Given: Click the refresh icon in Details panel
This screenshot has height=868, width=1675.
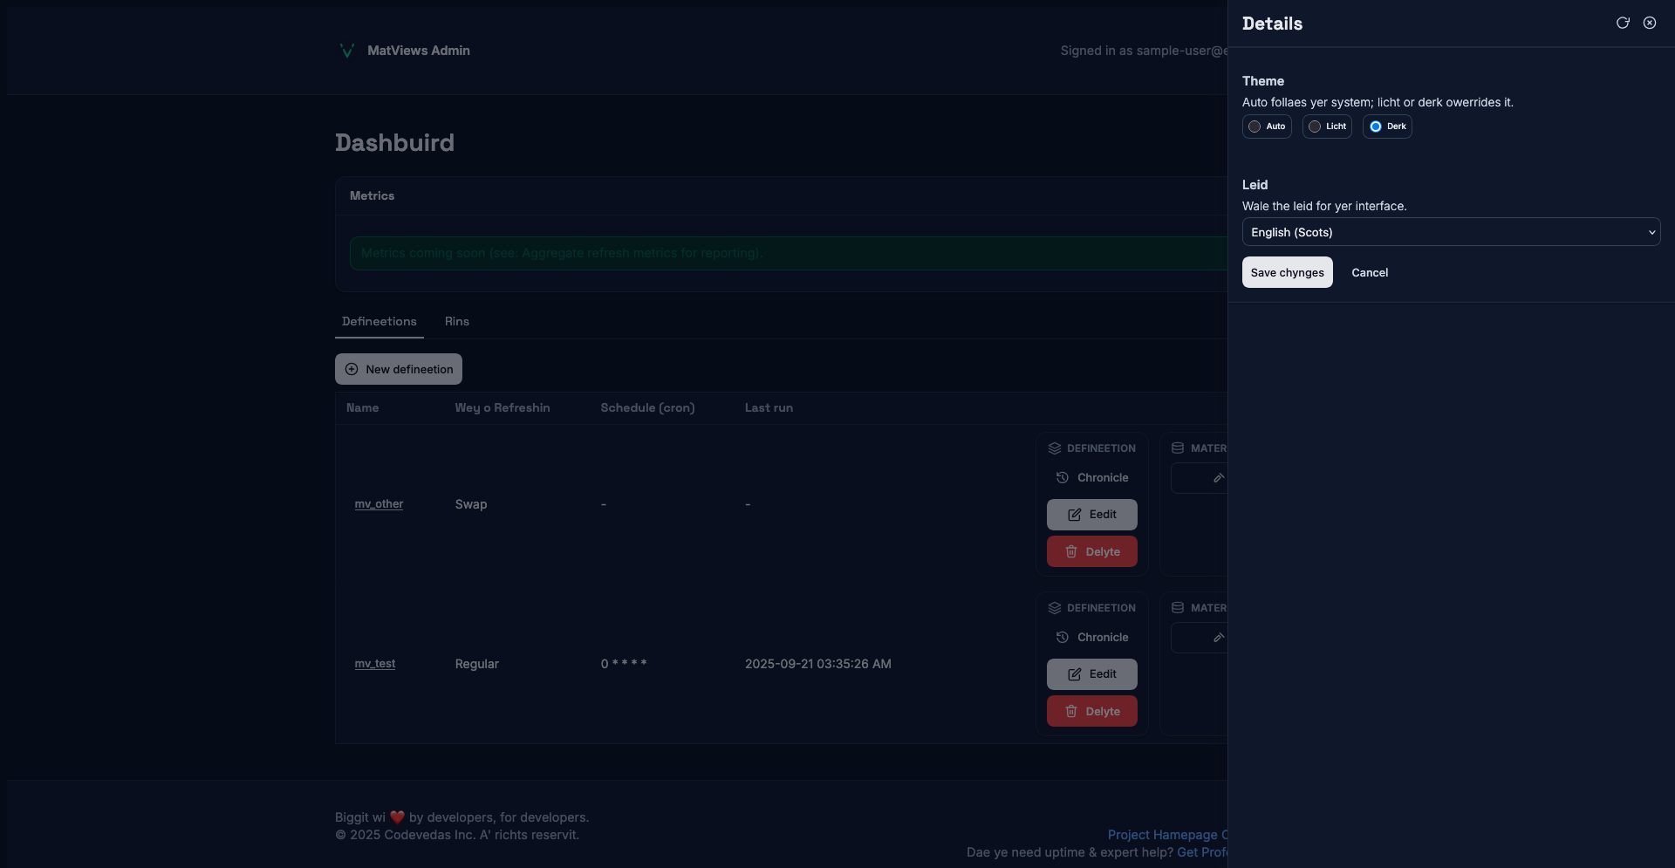Looking at the screenshot, I should (x=1623, y=23).
